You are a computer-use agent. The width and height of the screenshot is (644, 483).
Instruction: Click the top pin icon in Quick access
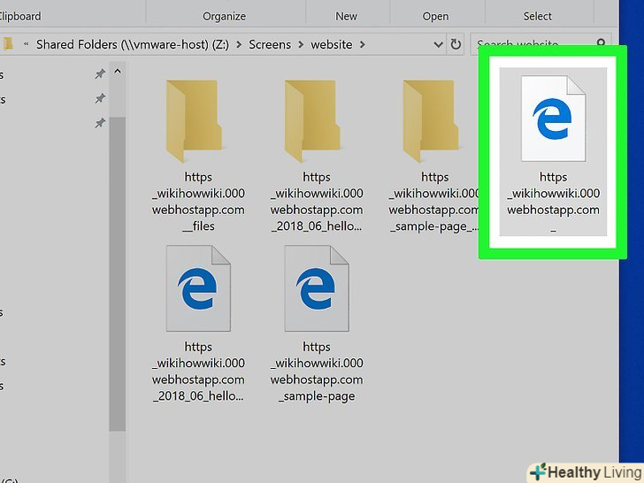[100, 74]
